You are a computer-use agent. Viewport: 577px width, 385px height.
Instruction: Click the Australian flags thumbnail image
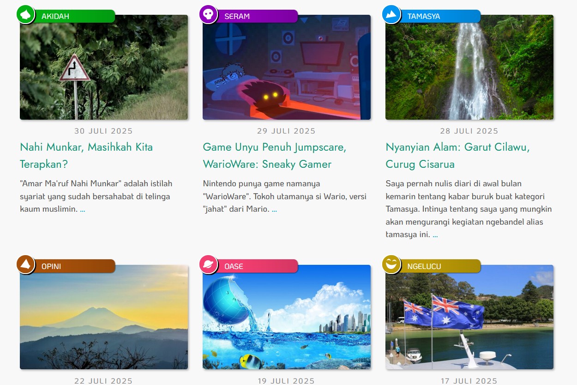click(469, 317)
